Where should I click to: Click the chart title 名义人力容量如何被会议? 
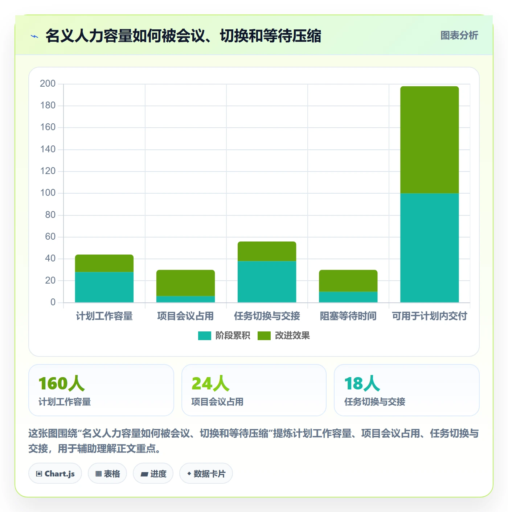(183, 36)
